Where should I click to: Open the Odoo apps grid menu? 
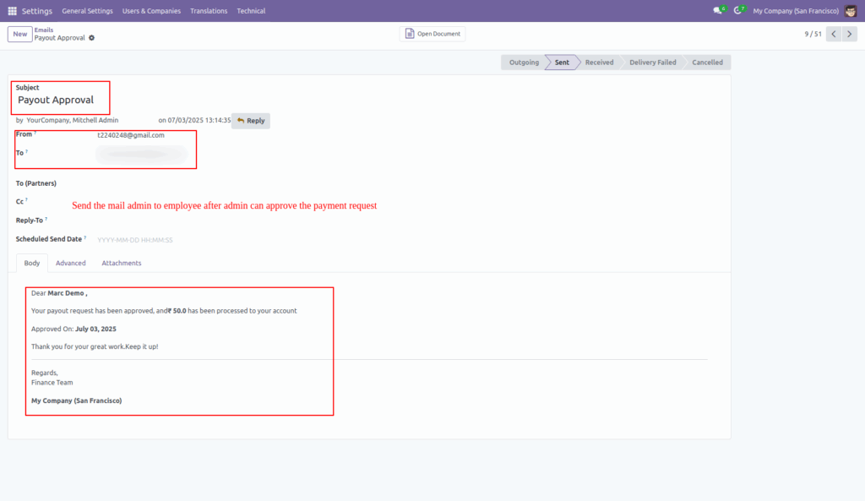tap(11, 10)
